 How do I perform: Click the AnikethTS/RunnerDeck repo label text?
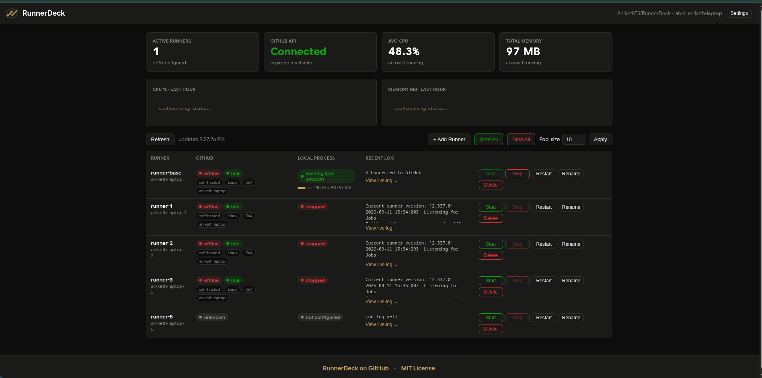click(670, 13)
